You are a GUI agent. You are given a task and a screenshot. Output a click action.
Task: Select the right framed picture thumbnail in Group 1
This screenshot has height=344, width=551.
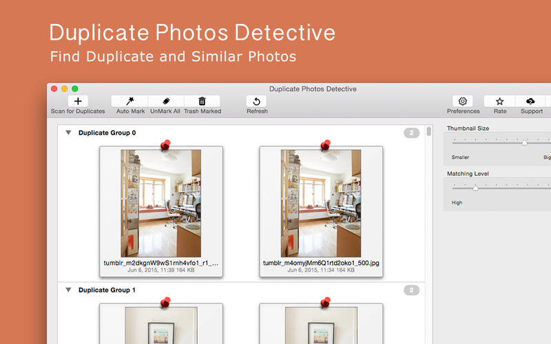321,325
